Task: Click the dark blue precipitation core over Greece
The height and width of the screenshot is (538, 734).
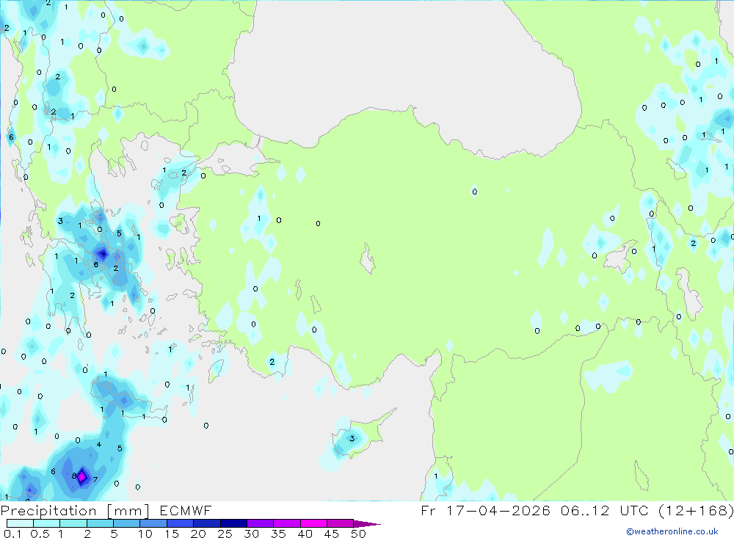Action: click(x=103, y=254)
